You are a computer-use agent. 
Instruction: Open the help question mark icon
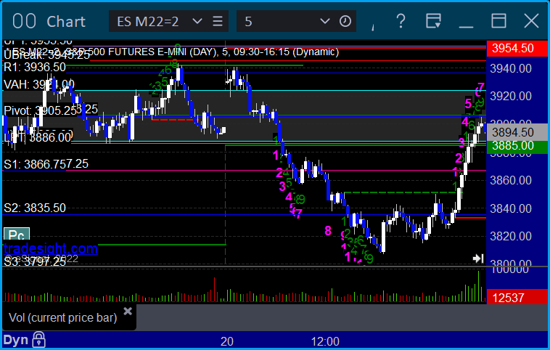pos(401,21)
